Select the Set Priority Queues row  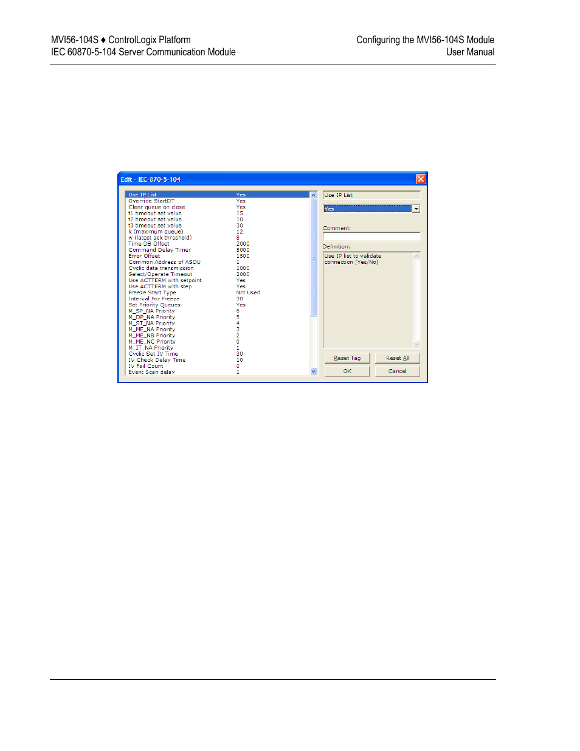(x=218, y=305)
